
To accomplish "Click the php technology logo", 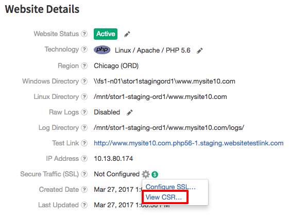I will [102, 49].
